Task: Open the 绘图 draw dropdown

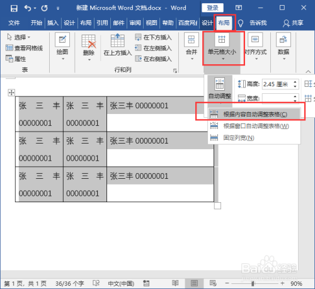Action: point(62,47)
